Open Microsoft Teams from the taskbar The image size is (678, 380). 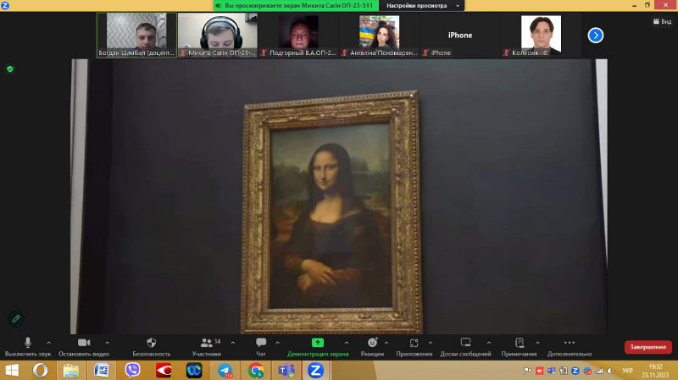click(x=286, y=371)
